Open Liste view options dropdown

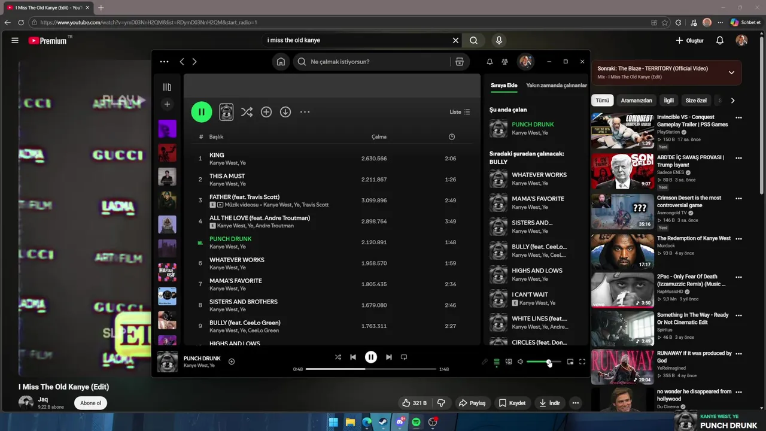point(460,112)
